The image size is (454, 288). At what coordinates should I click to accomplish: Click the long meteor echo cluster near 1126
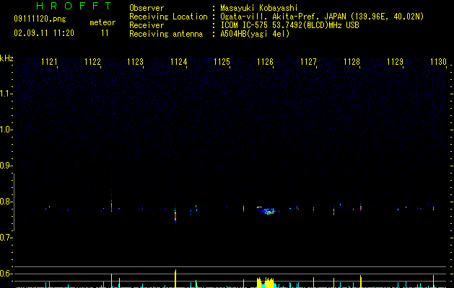coord(268,210)
